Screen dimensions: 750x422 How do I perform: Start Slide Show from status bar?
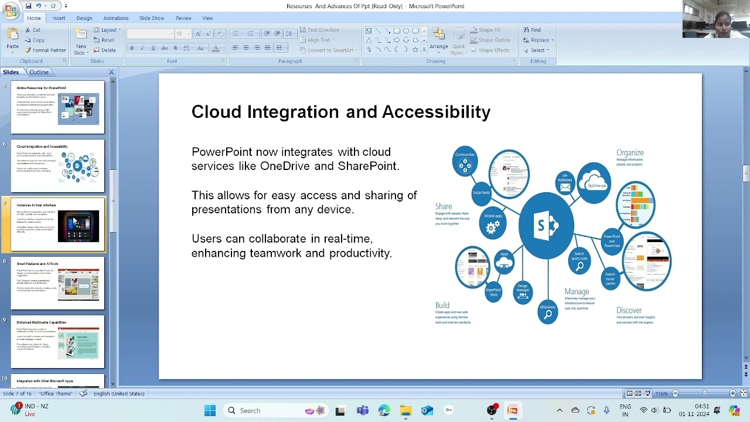647,393
